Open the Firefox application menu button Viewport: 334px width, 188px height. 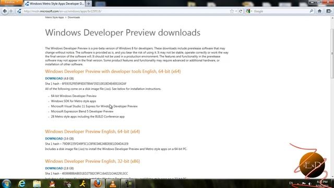[11, 2]
